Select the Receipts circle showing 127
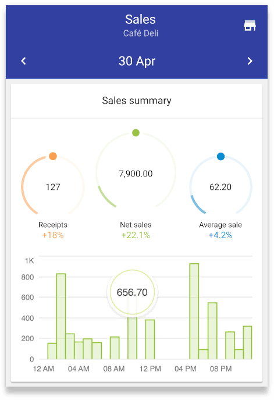This screenshot has height=400, width=274. click(x=53, y=187)
